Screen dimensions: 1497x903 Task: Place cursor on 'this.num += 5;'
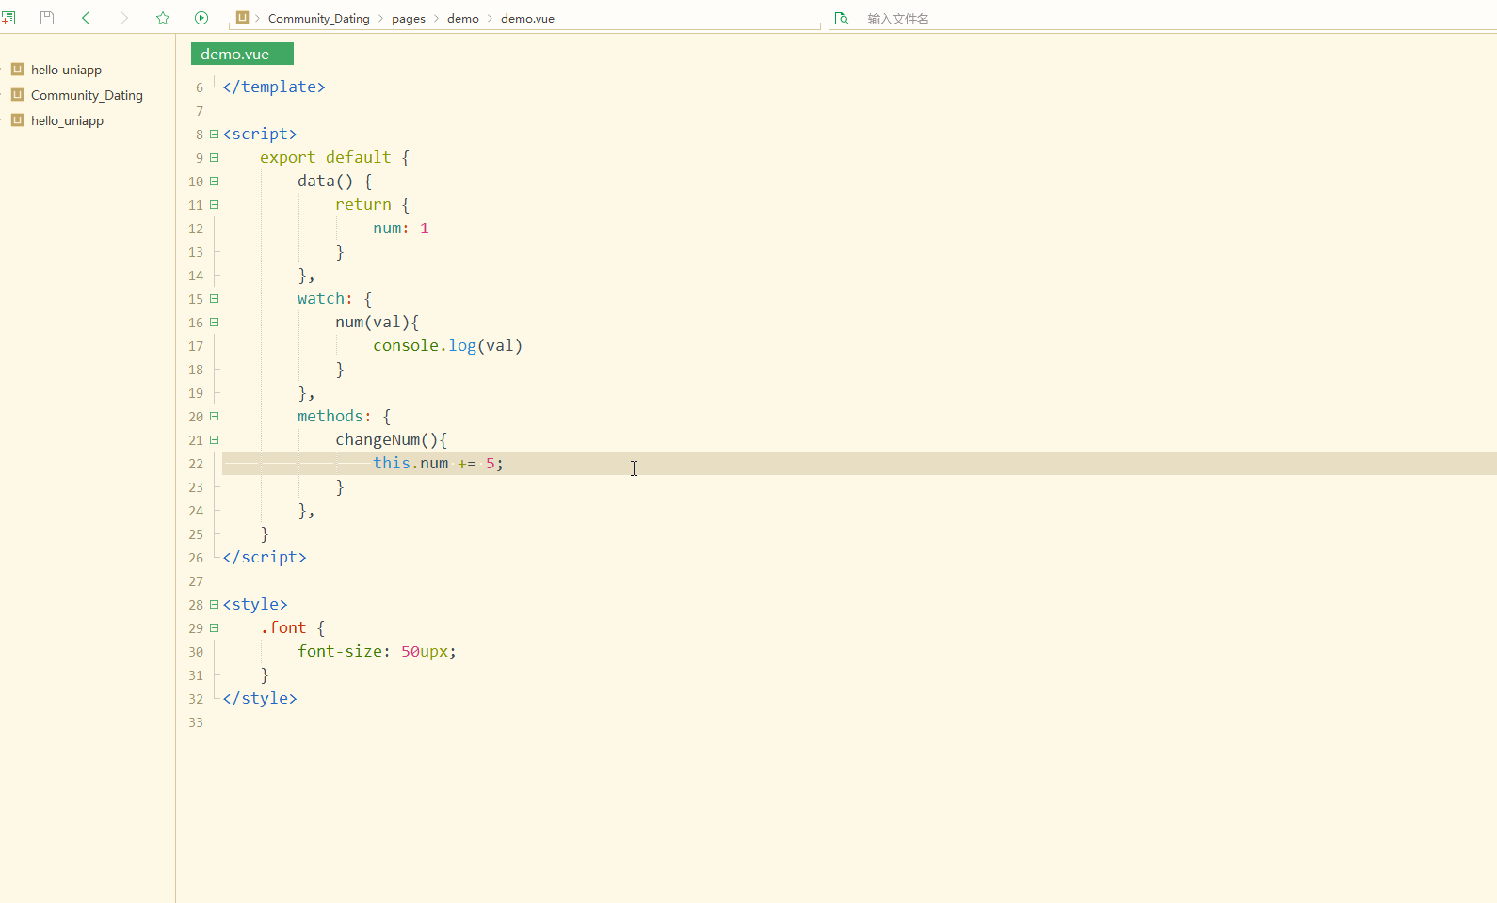(x=438, y=463)
